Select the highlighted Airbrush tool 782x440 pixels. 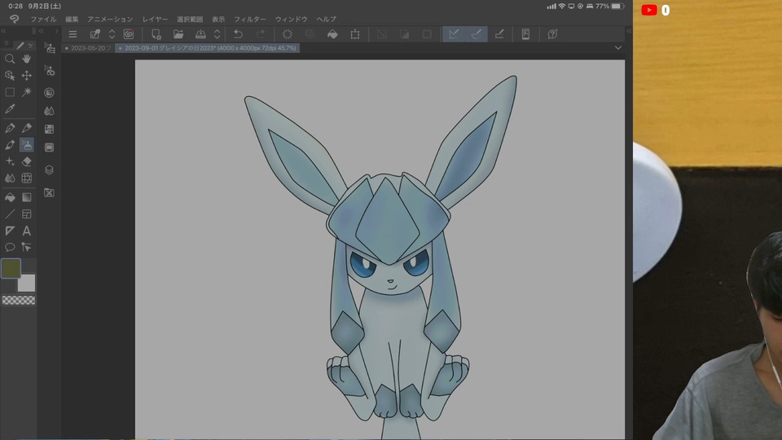click(x=26, y=145)
